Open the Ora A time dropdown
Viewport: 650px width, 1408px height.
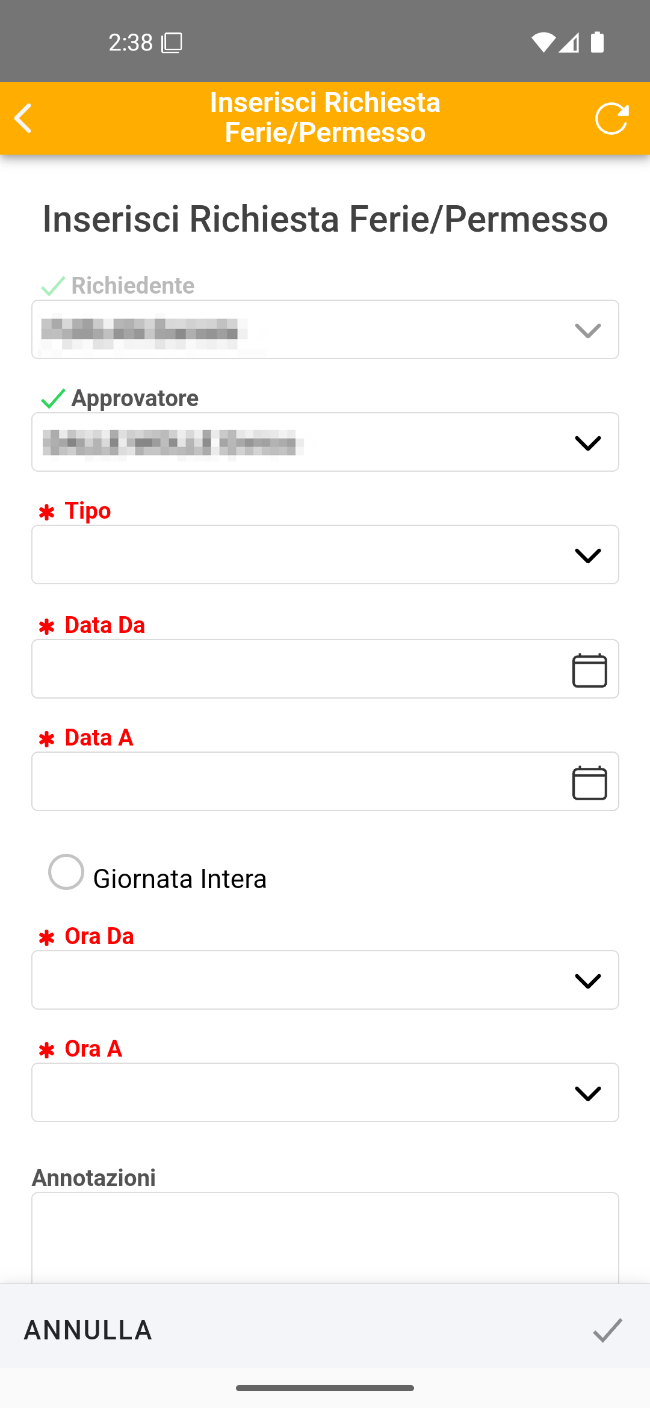(587, 1093)
